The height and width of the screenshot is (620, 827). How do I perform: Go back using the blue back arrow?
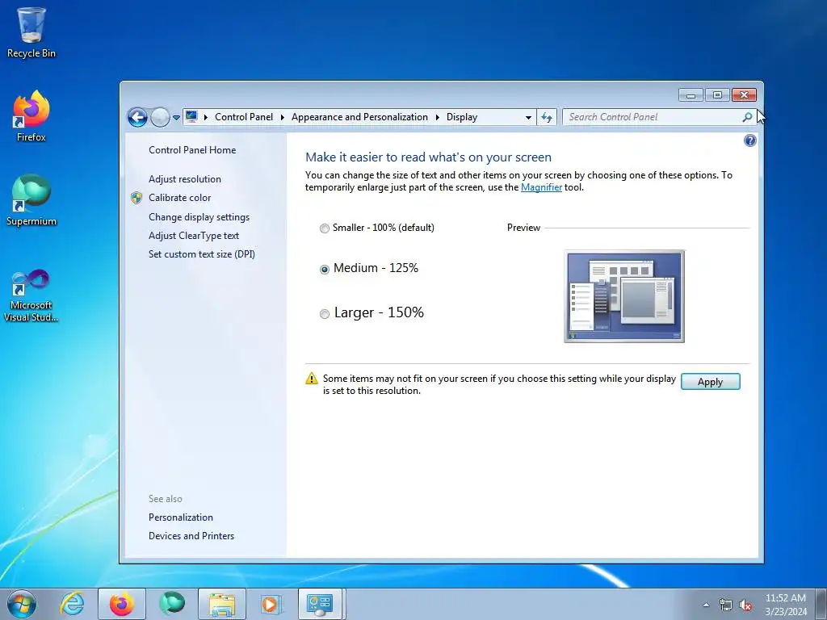point(137,117)
